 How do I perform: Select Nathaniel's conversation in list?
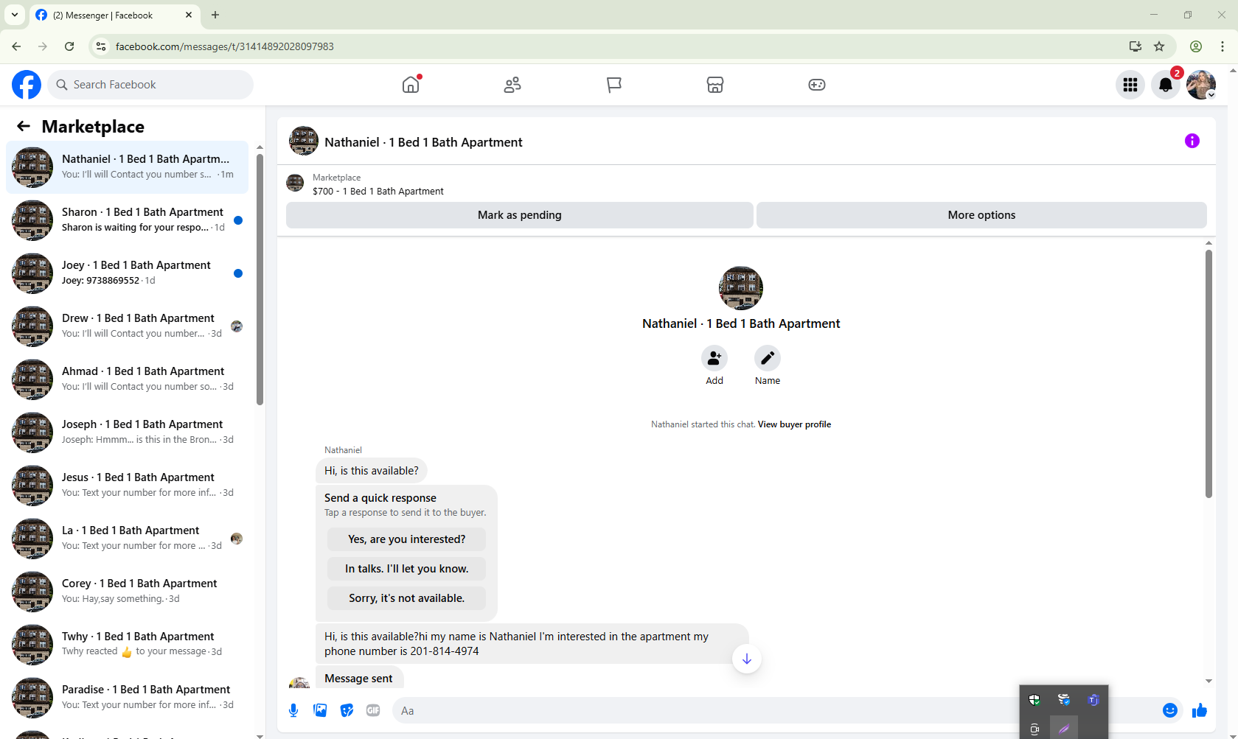(x=128, y=167)
